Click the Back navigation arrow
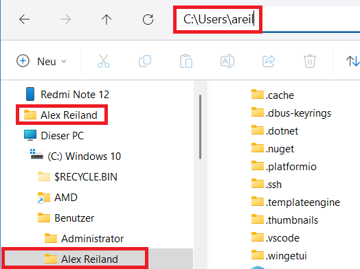 point(24,19)
